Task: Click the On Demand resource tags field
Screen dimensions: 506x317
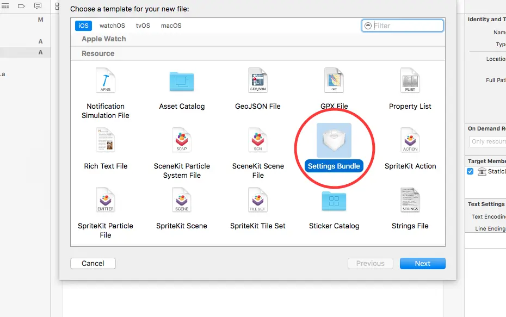Action: pos(488,141)
